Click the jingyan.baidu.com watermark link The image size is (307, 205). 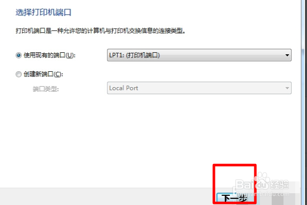(262, 194)
